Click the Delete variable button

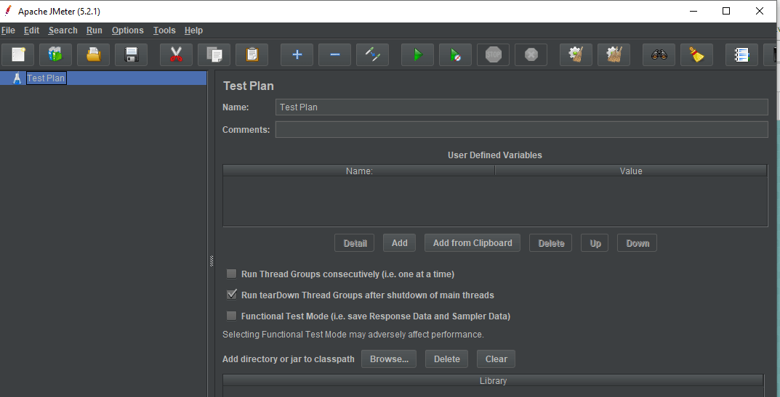tap(551, 243)
